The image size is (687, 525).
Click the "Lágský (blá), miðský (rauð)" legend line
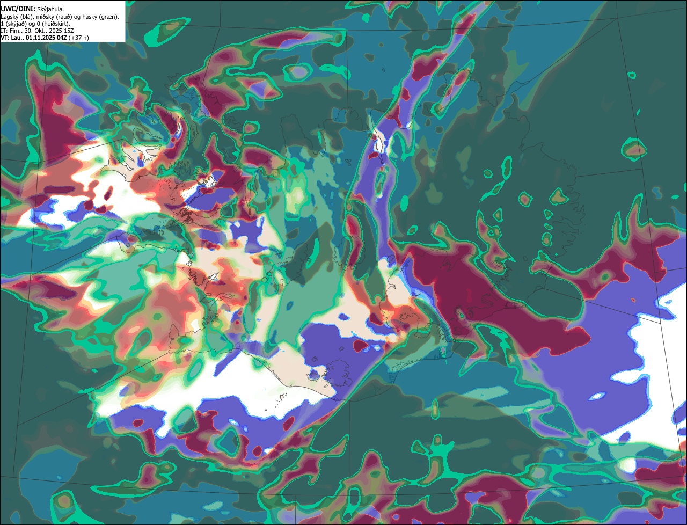pos(60,17)
